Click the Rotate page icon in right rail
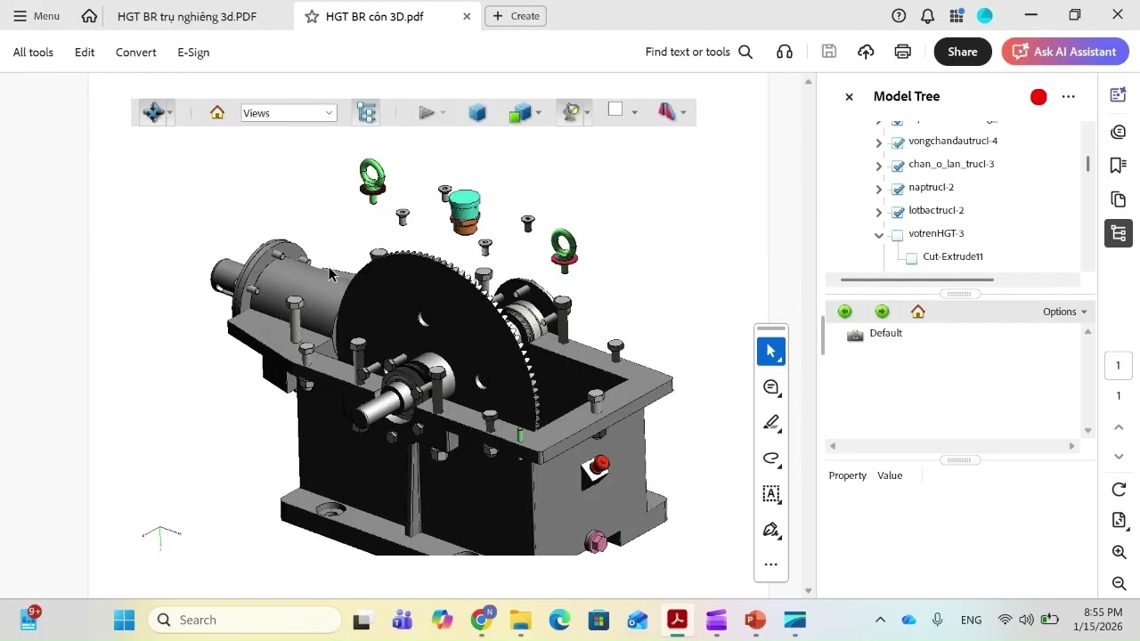 pyautogui.click(x=1120, y=490)
